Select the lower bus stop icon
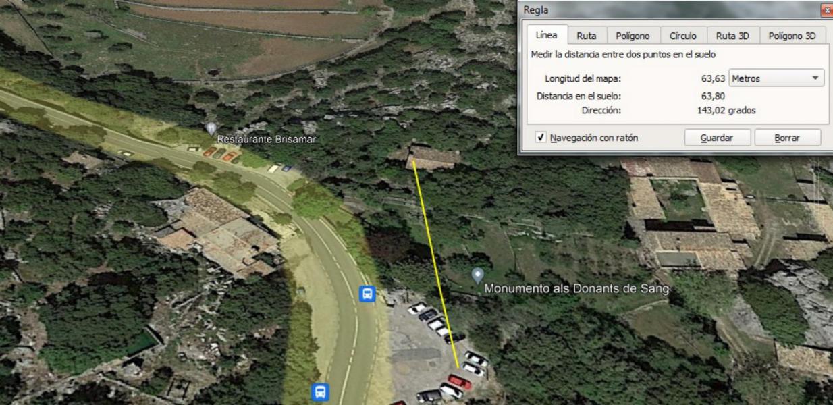833x405 pixels. coord(320,391)
